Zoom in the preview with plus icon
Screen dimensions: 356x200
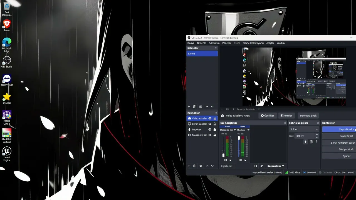[233, 109]
